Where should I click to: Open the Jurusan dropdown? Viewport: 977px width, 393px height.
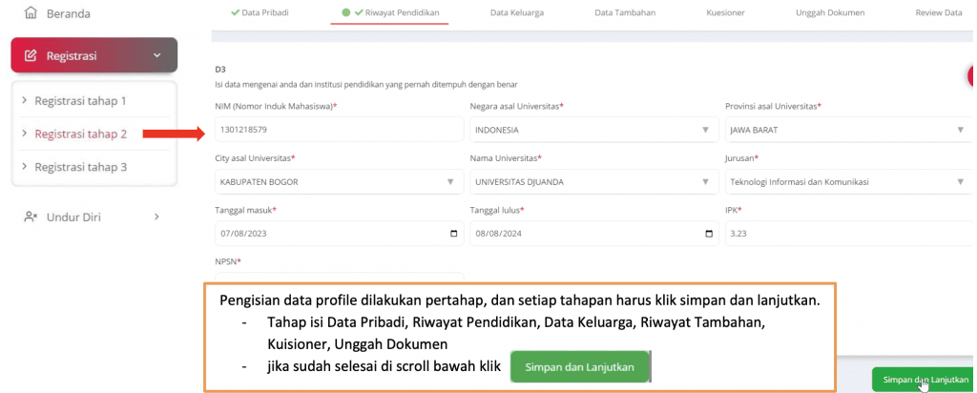point(960,181)
